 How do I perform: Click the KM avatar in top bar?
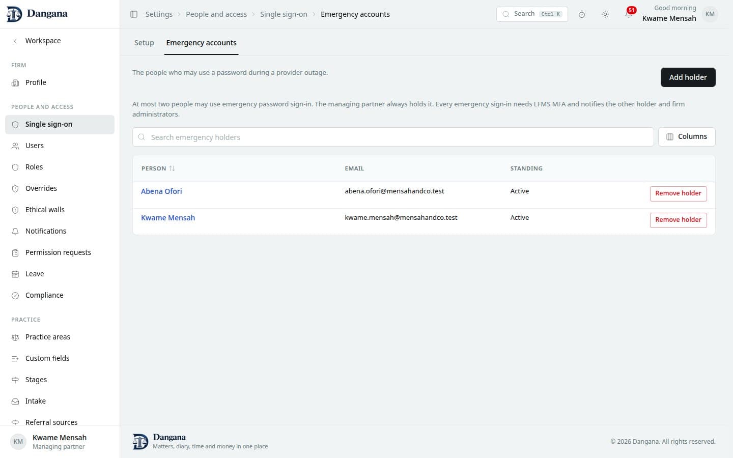710,14
